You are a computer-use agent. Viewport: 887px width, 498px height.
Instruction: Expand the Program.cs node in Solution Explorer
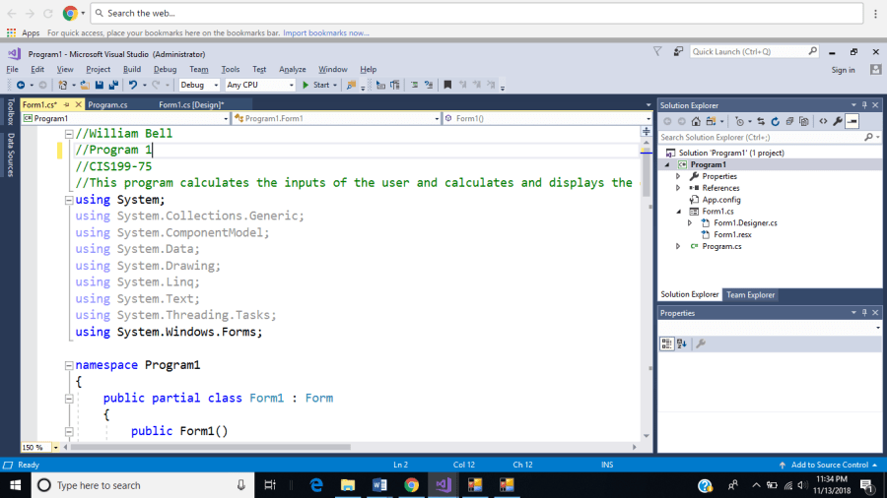tap(678, 246)
